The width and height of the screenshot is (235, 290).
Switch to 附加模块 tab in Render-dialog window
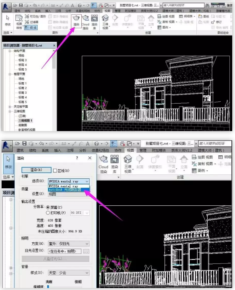pos(159,151)
